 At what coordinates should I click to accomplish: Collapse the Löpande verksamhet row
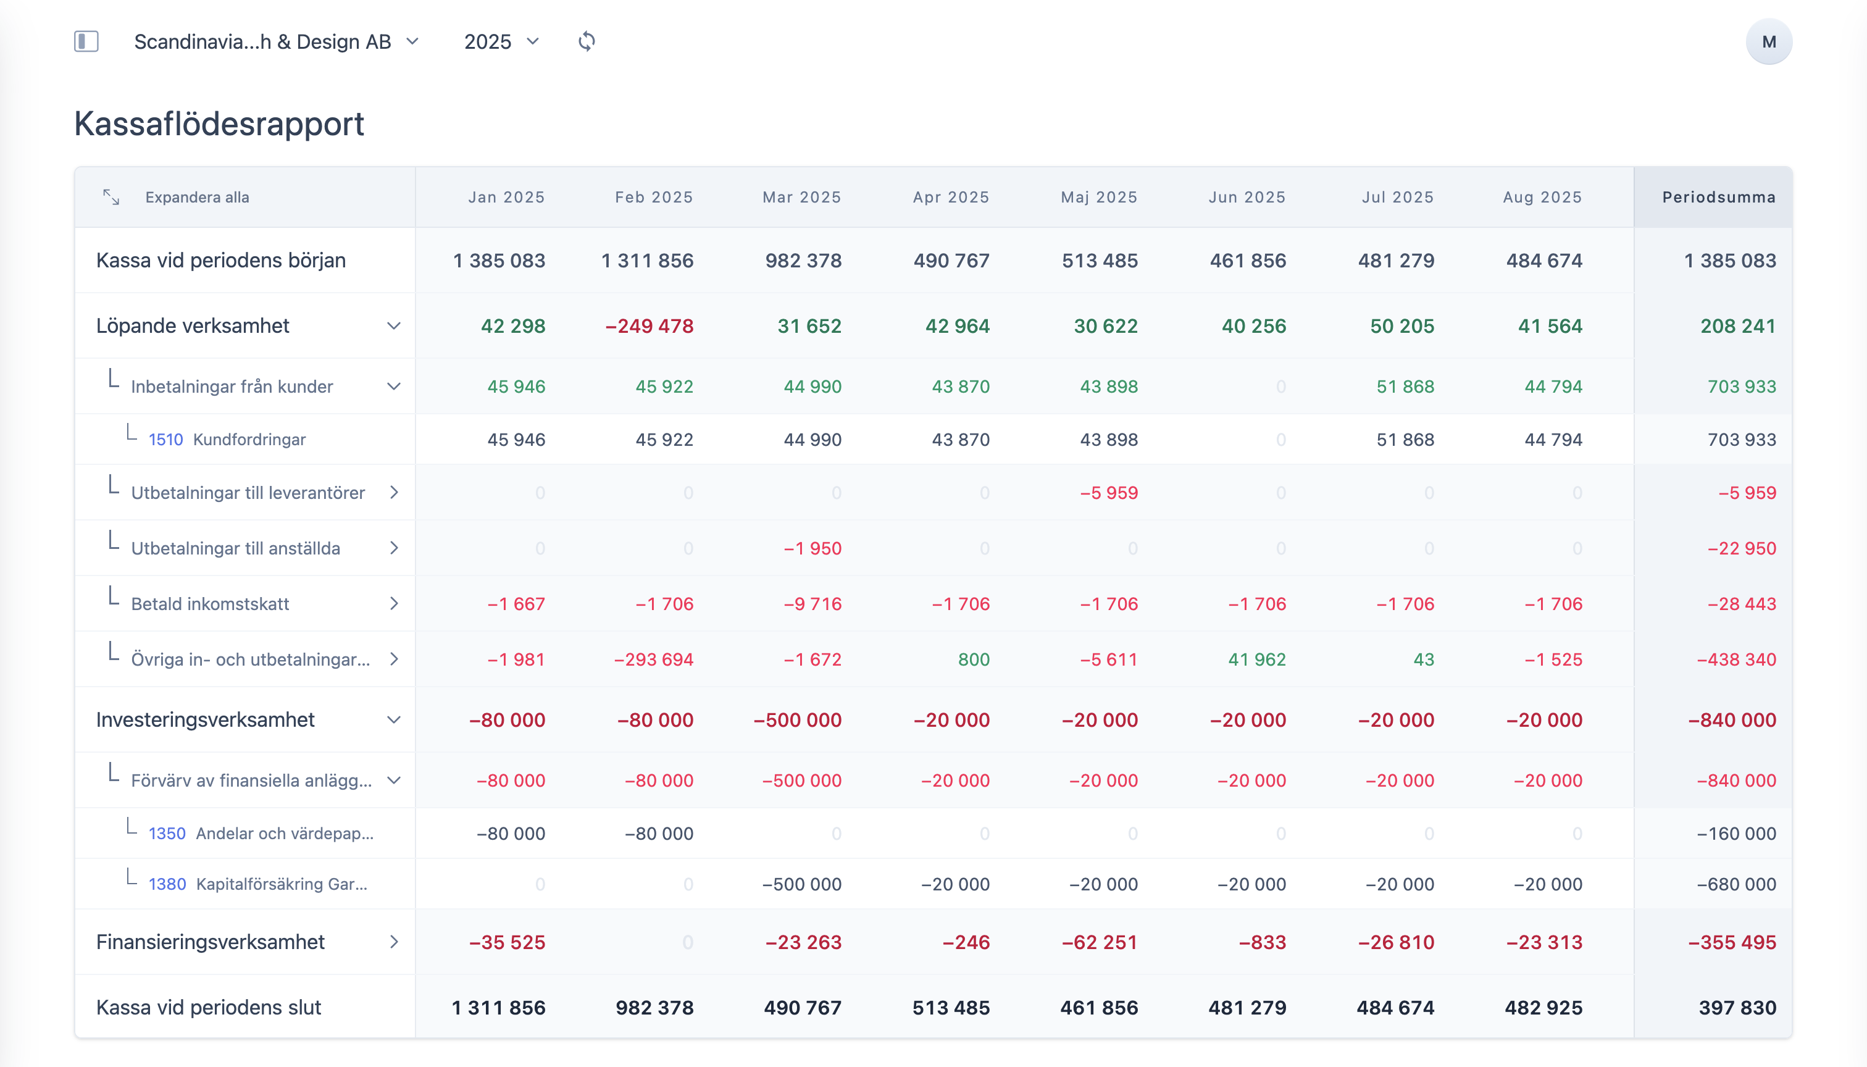393,326
